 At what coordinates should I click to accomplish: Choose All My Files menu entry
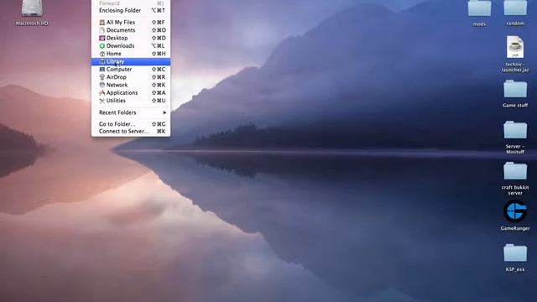[131, 23]
